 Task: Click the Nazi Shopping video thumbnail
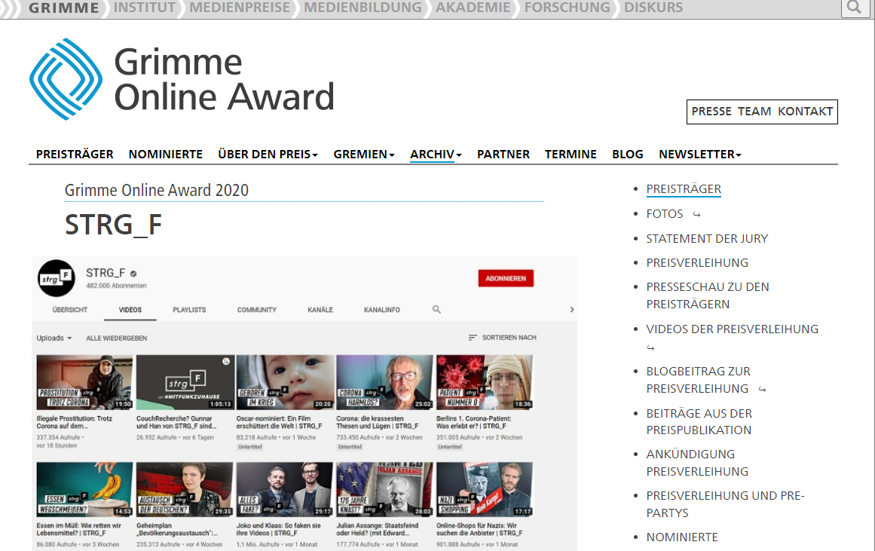pos(485,489)
